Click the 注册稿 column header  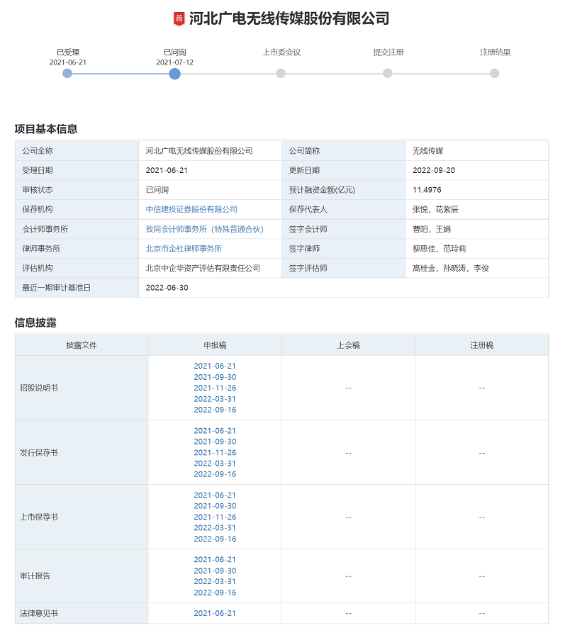pyautogui.click(x=482, y=346)
